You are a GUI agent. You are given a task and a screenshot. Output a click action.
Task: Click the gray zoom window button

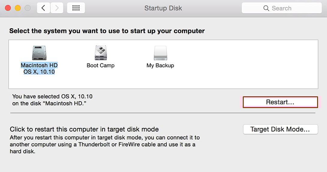(28, 8)
